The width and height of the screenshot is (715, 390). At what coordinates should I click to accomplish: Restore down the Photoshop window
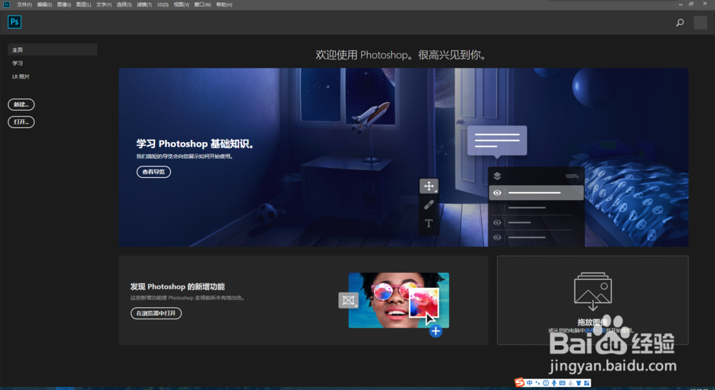click(691, 4)
